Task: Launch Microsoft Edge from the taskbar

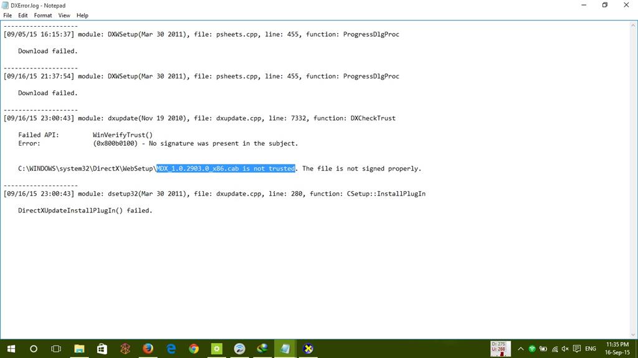Action: [171, 349]
